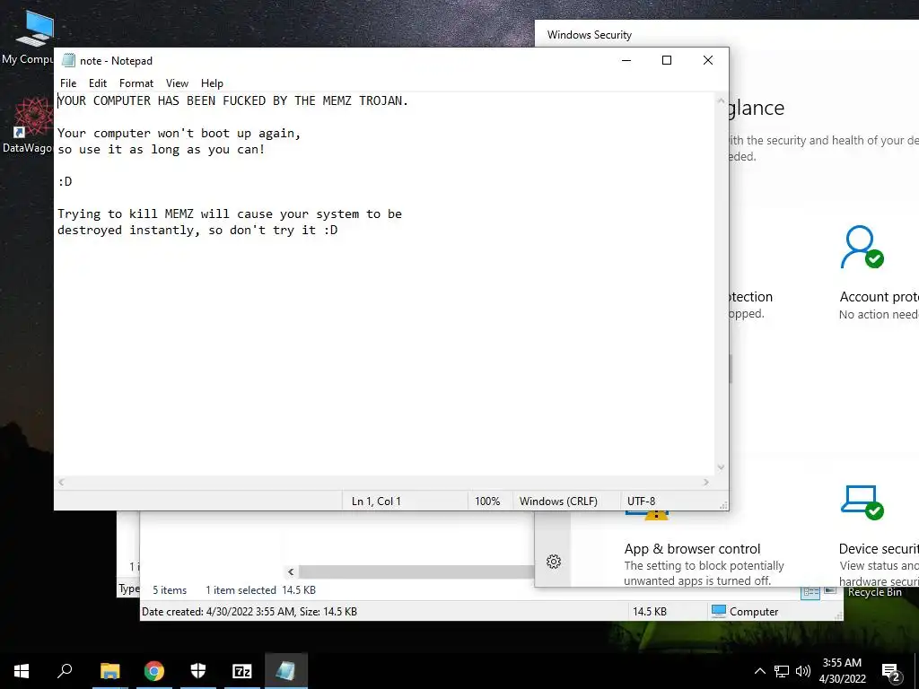Open the Notepad View menu
This screenshot has width=919, height=689.
(177, 83)
